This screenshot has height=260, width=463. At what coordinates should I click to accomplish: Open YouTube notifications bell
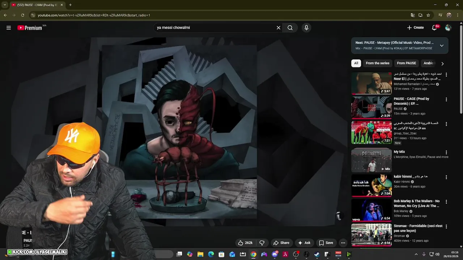(435, 27)
